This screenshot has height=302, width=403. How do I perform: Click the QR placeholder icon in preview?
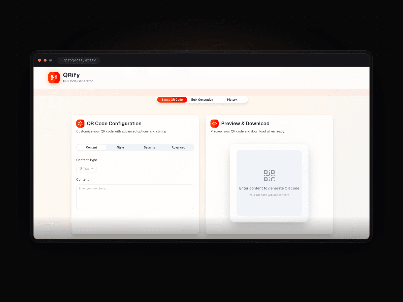[269, 176]
